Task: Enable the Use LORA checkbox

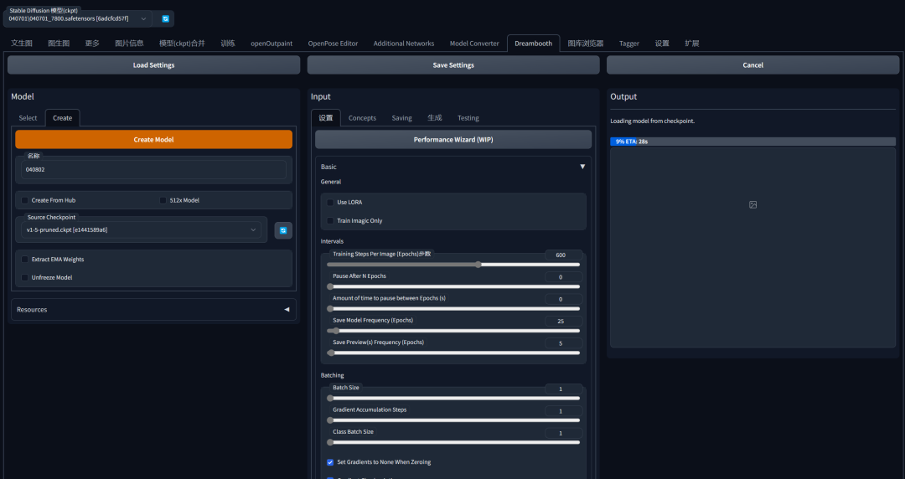Action: 330,203
